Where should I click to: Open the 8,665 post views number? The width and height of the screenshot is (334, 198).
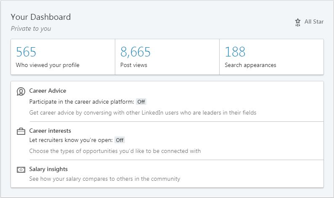pos(135,52)
